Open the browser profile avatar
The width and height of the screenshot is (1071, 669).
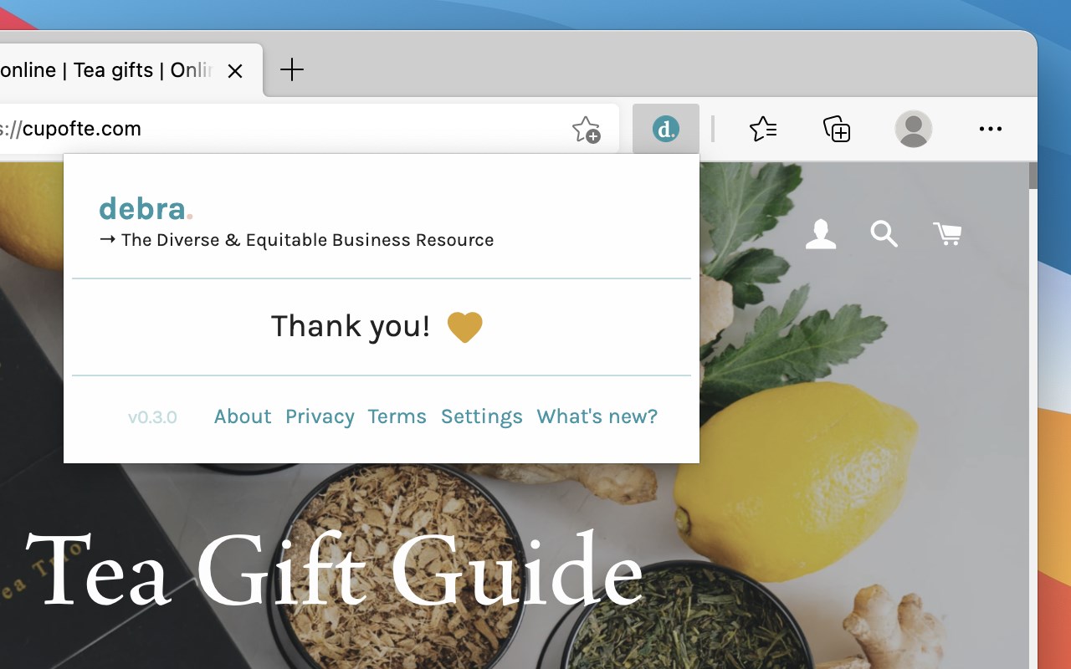pyautogui.click(x=914, y=129)
